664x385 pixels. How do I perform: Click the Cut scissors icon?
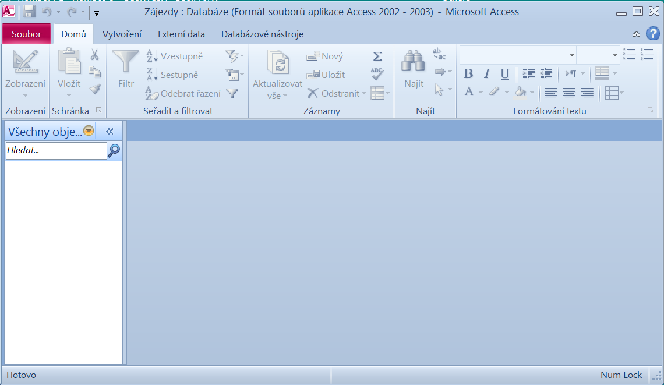tap(94, 55)
